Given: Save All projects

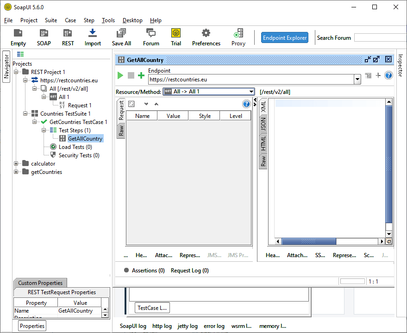Looking at the screenshot, I should point(121,37).
